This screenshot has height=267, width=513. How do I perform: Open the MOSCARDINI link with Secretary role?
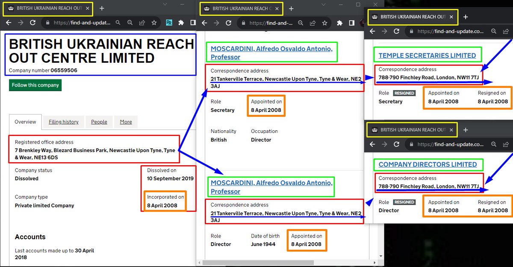tap(271, 53)
